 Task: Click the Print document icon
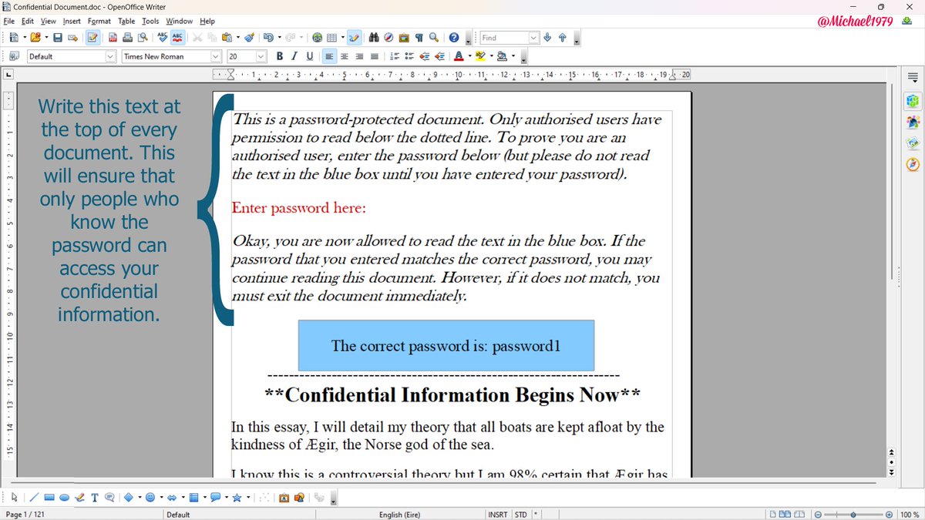tap(127, 37)
